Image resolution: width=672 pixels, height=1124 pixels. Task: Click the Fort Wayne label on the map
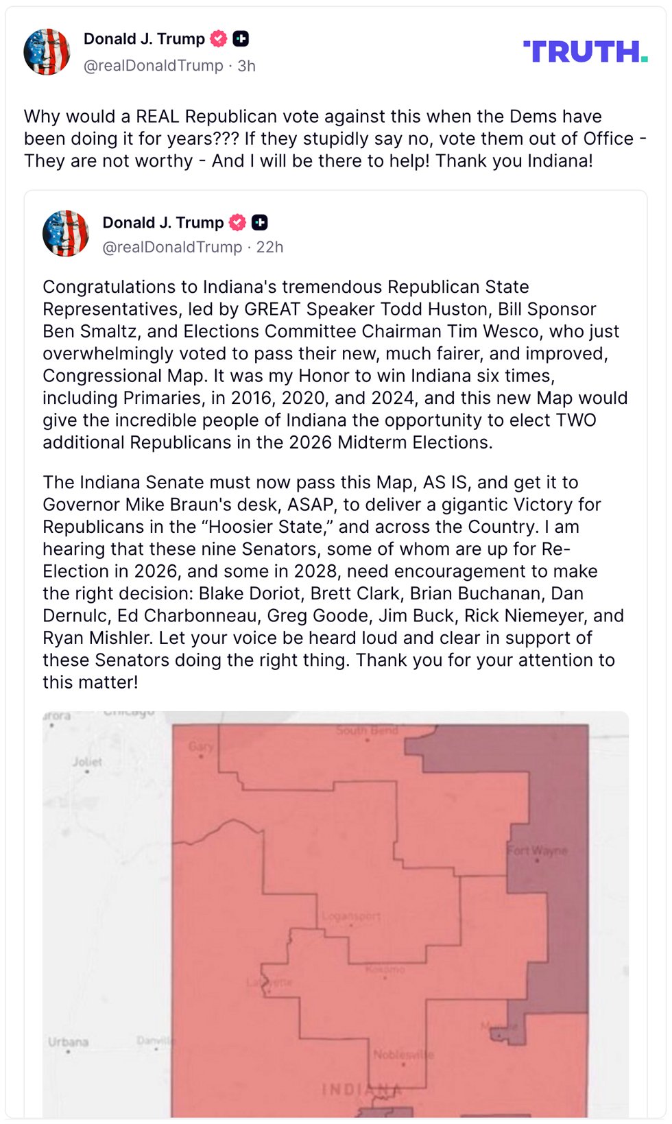[538, 851]
